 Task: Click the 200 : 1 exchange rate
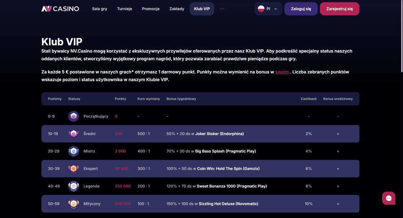(143, 186)
